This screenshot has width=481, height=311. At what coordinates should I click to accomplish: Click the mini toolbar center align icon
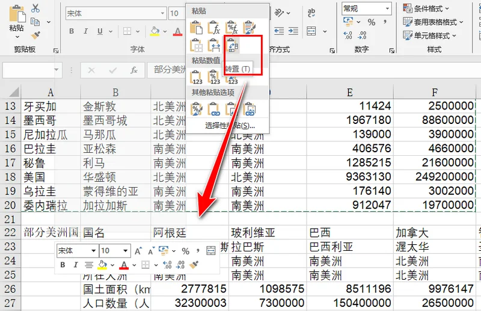tap(89, 265)
